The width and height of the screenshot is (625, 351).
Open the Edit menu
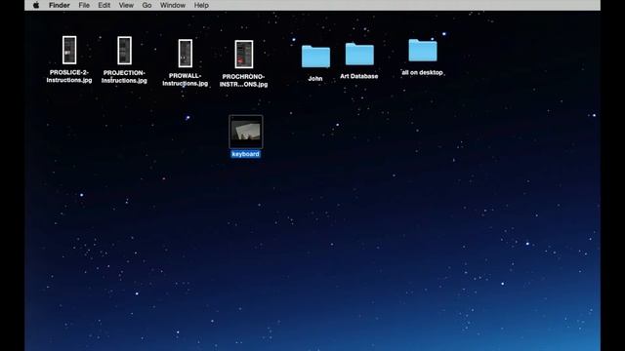(104, 5)
